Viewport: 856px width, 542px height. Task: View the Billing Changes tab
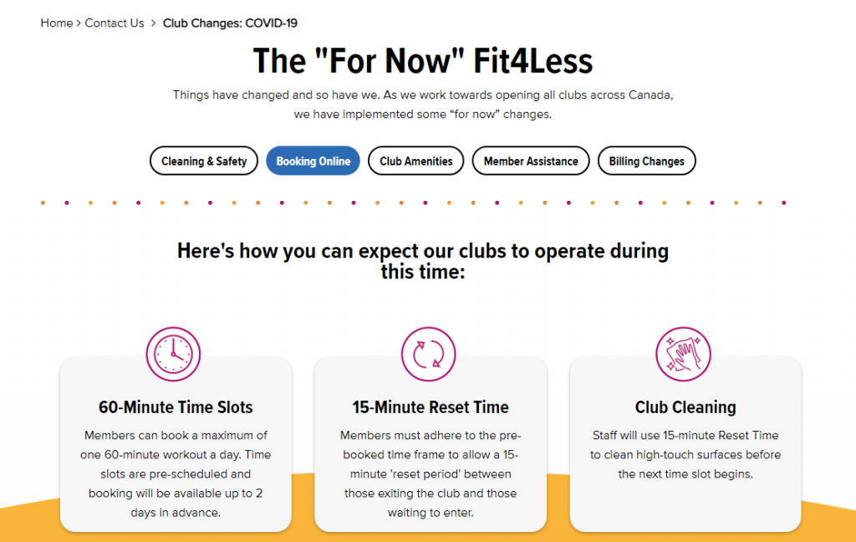(646, 161)
